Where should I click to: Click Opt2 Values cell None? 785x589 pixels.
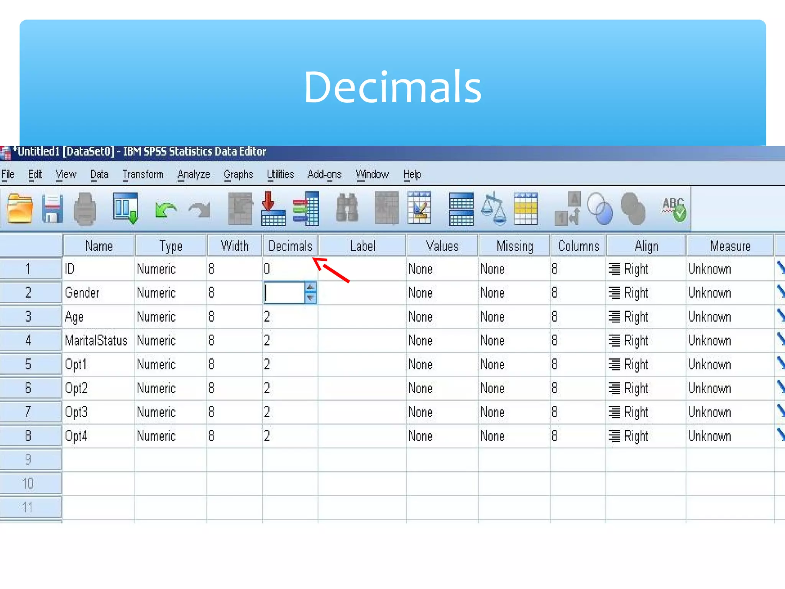pos(442,388)
